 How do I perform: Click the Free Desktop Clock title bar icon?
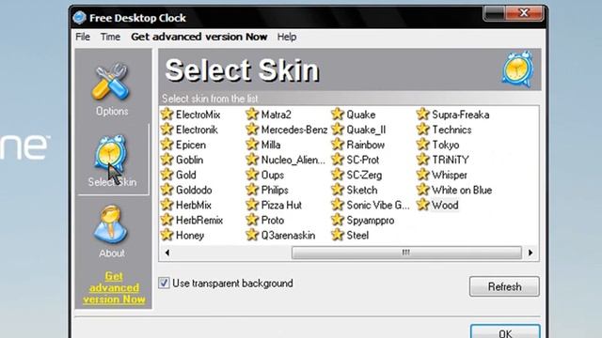(x=79, y=18)
